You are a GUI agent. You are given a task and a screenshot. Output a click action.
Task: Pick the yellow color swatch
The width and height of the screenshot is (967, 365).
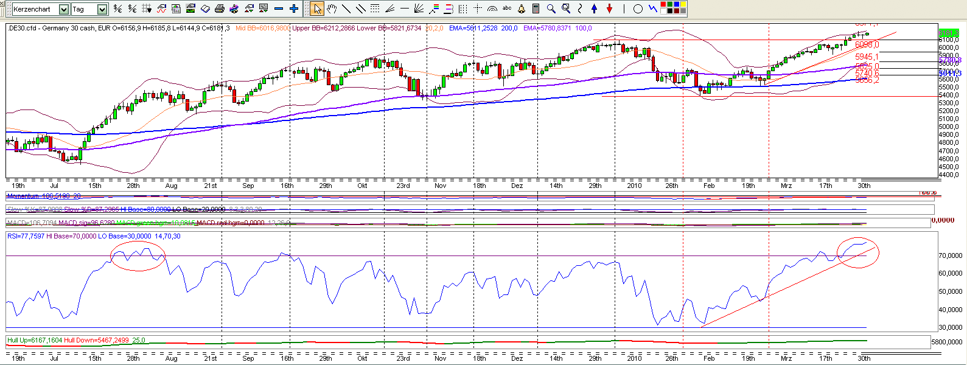pyautogui.click(x=683, y=4)
